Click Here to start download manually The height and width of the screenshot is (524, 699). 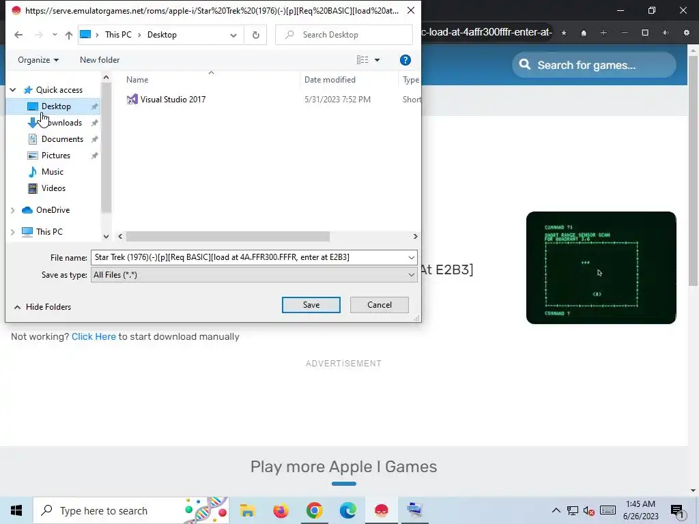pos(94,336)
